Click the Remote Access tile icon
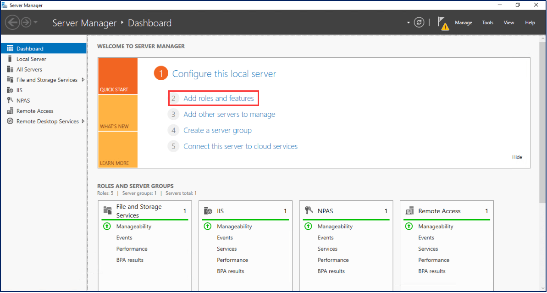 409,211
